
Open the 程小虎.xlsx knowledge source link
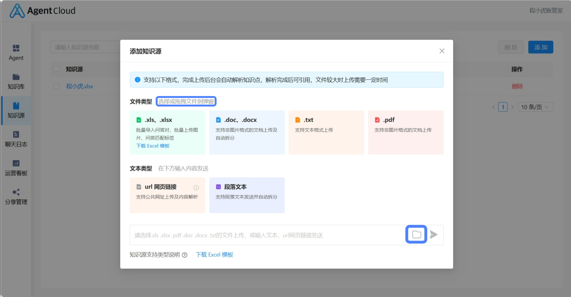coord(80,86)
